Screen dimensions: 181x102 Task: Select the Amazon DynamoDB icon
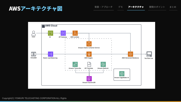click(89, 79)
